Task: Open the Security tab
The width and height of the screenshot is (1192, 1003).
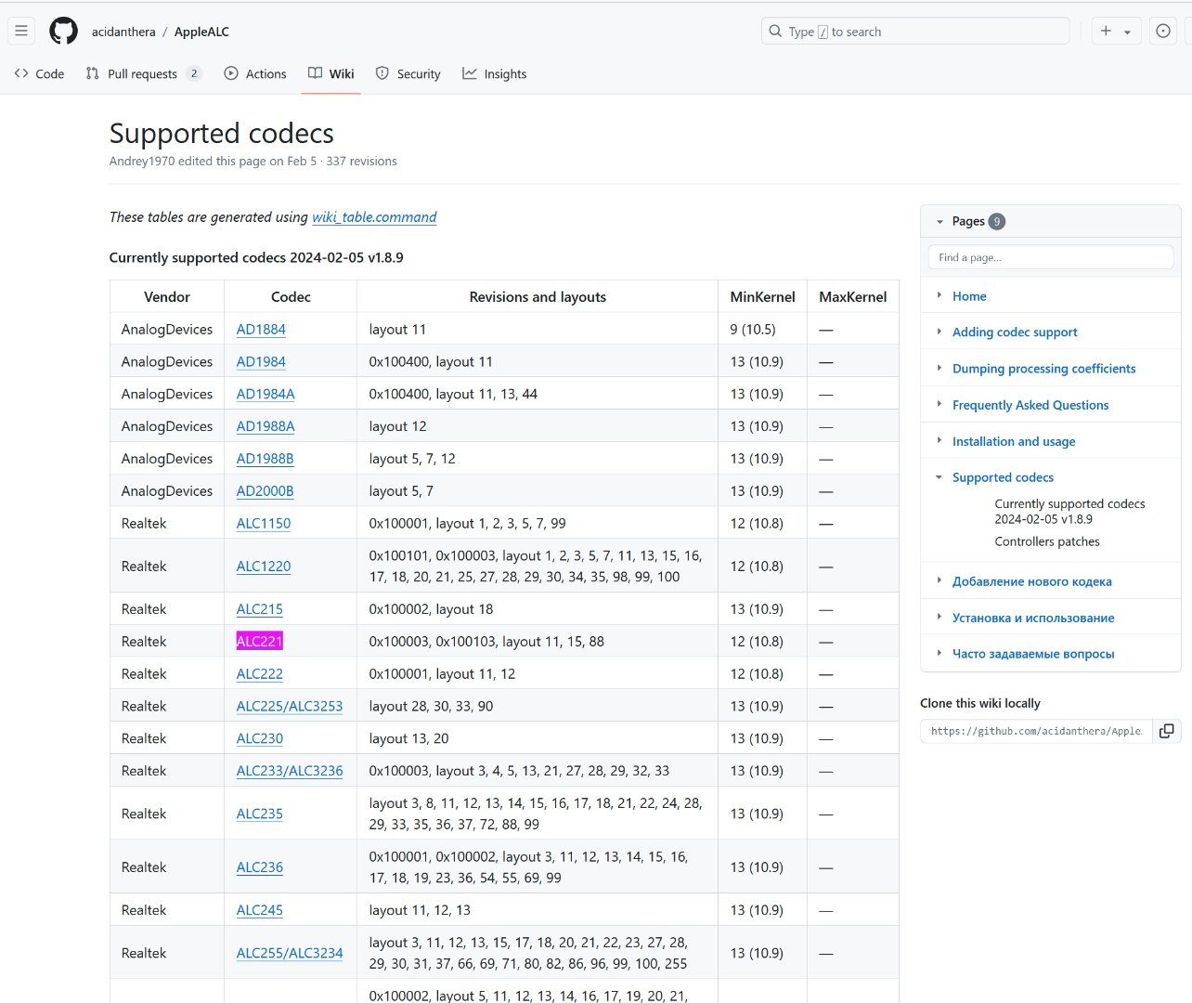Action: tap(408, 73)
